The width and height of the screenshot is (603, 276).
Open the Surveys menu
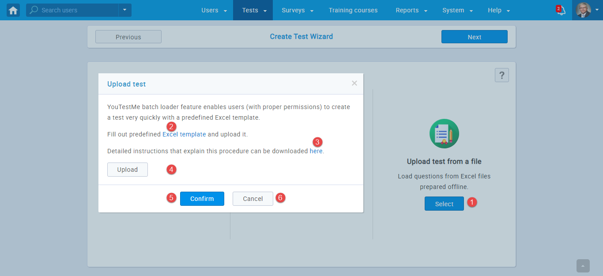(297, 10)
